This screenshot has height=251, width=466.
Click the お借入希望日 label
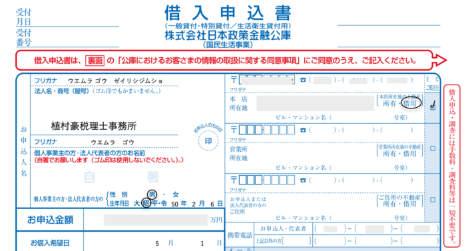click(50, 243)
